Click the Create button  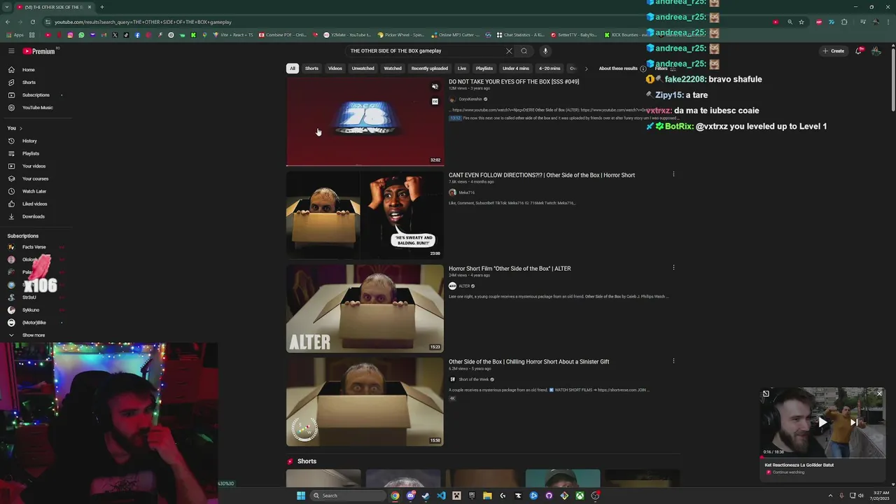pyautogui.click(x=834, y=51)
